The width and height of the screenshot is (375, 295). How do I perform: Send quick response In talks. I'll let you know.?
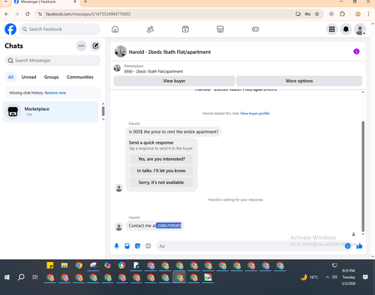(161, 171)
